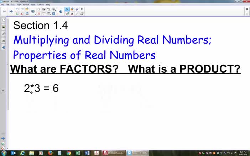Select the Shapes tool triangle icon
The width and height of the screenshot is (250, 156).
(x=72, y=13)
